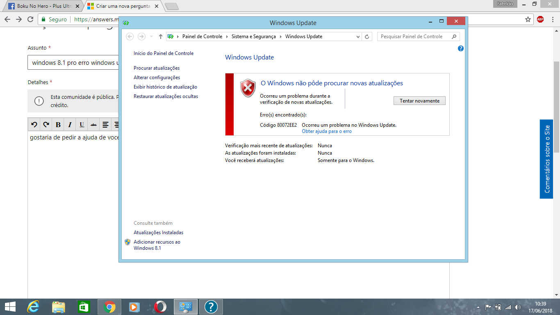Open the media player taskbar icon
This screenshot has width=560, height=315.
(134, 307)
